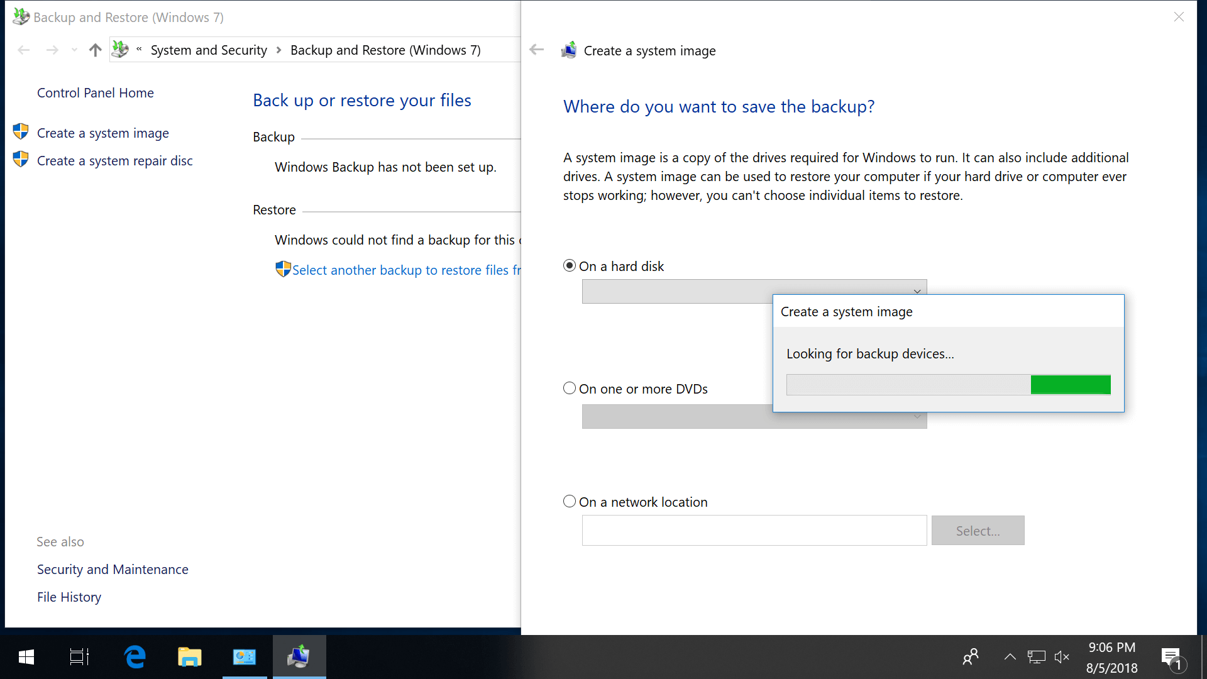
Task: Click the Select... network location button
Action: 978,531
